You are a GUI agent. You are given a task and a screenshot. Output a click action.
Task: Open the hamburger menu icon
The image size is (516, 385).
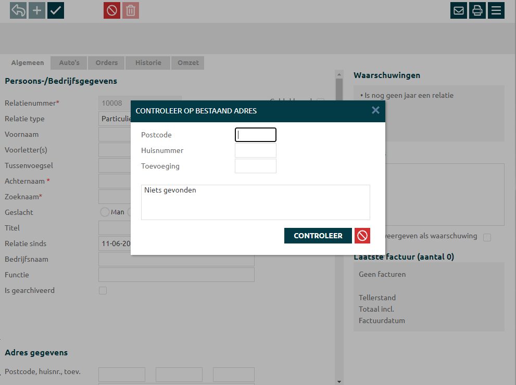click(x=496, y=10)
